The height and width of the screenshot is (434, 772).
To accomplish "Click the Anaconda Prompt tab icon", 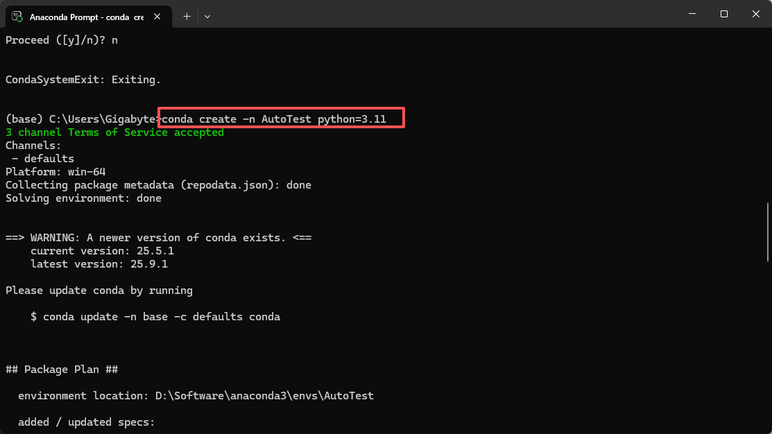I will click(x=17, y=17).
